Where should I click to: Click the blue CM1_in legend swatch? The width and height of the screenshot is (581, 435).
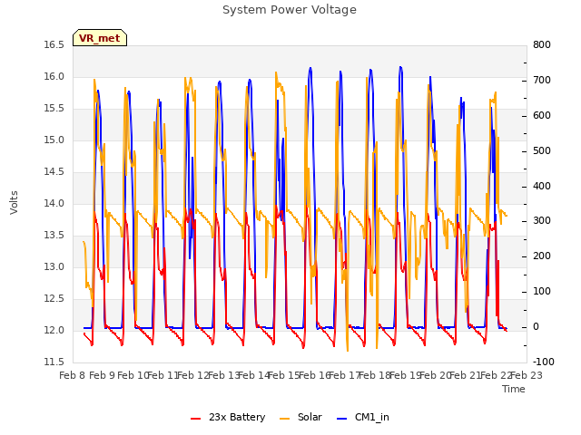(341, 419)
